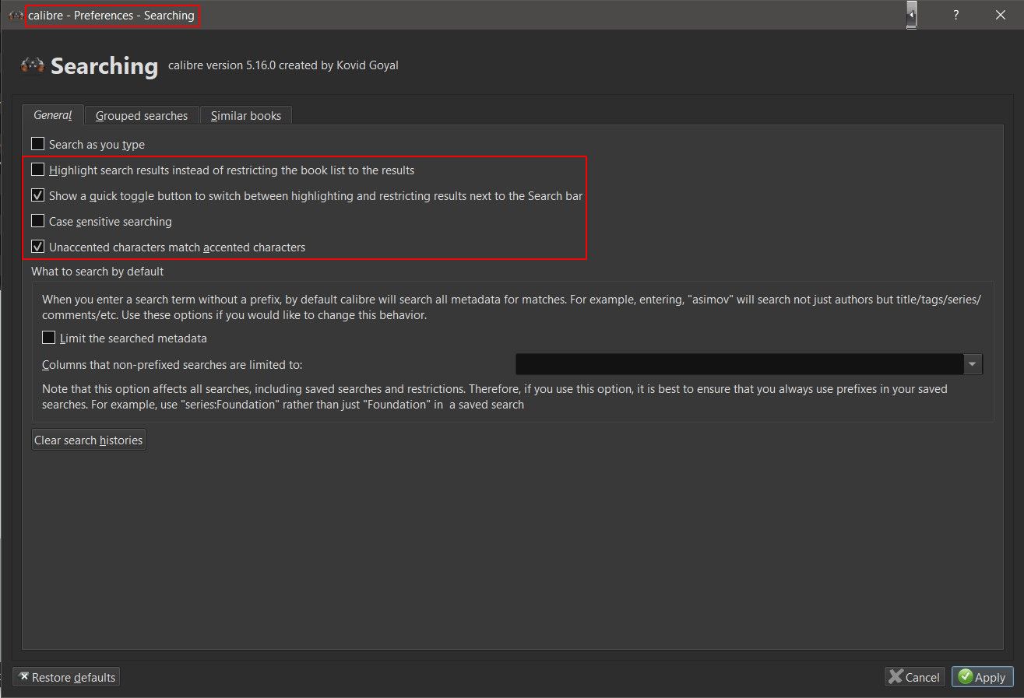Viewport: 1024px width, 698px height.
Task: Click the calibre icon in the title bar
Action: coord(16,16)
